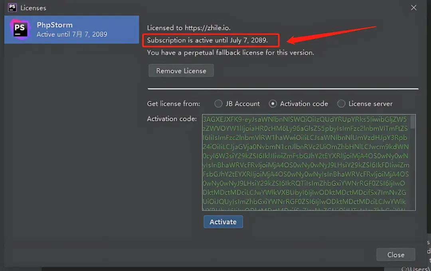This screenshot has width=431, height=271.
Task: Click the 'Licensed to https://zhile.io.' text
Action: pyautogui.click(x=189, y=28)
